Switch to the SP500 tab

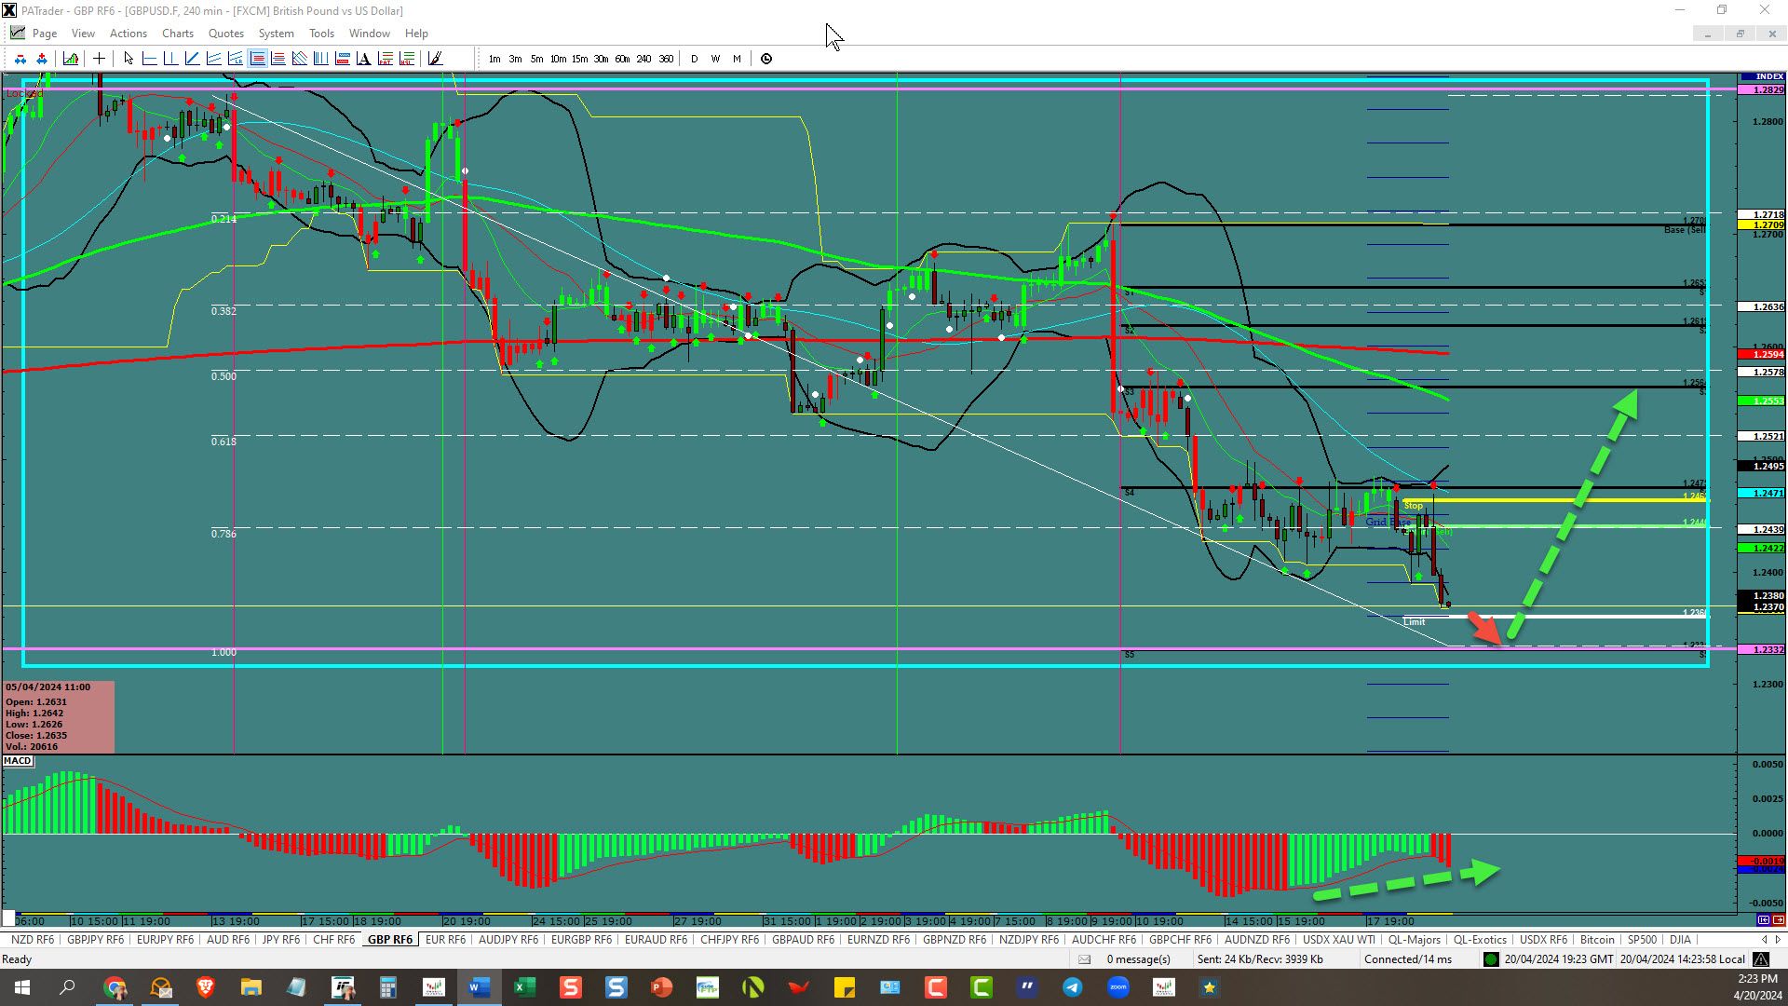click(1642, 940)
